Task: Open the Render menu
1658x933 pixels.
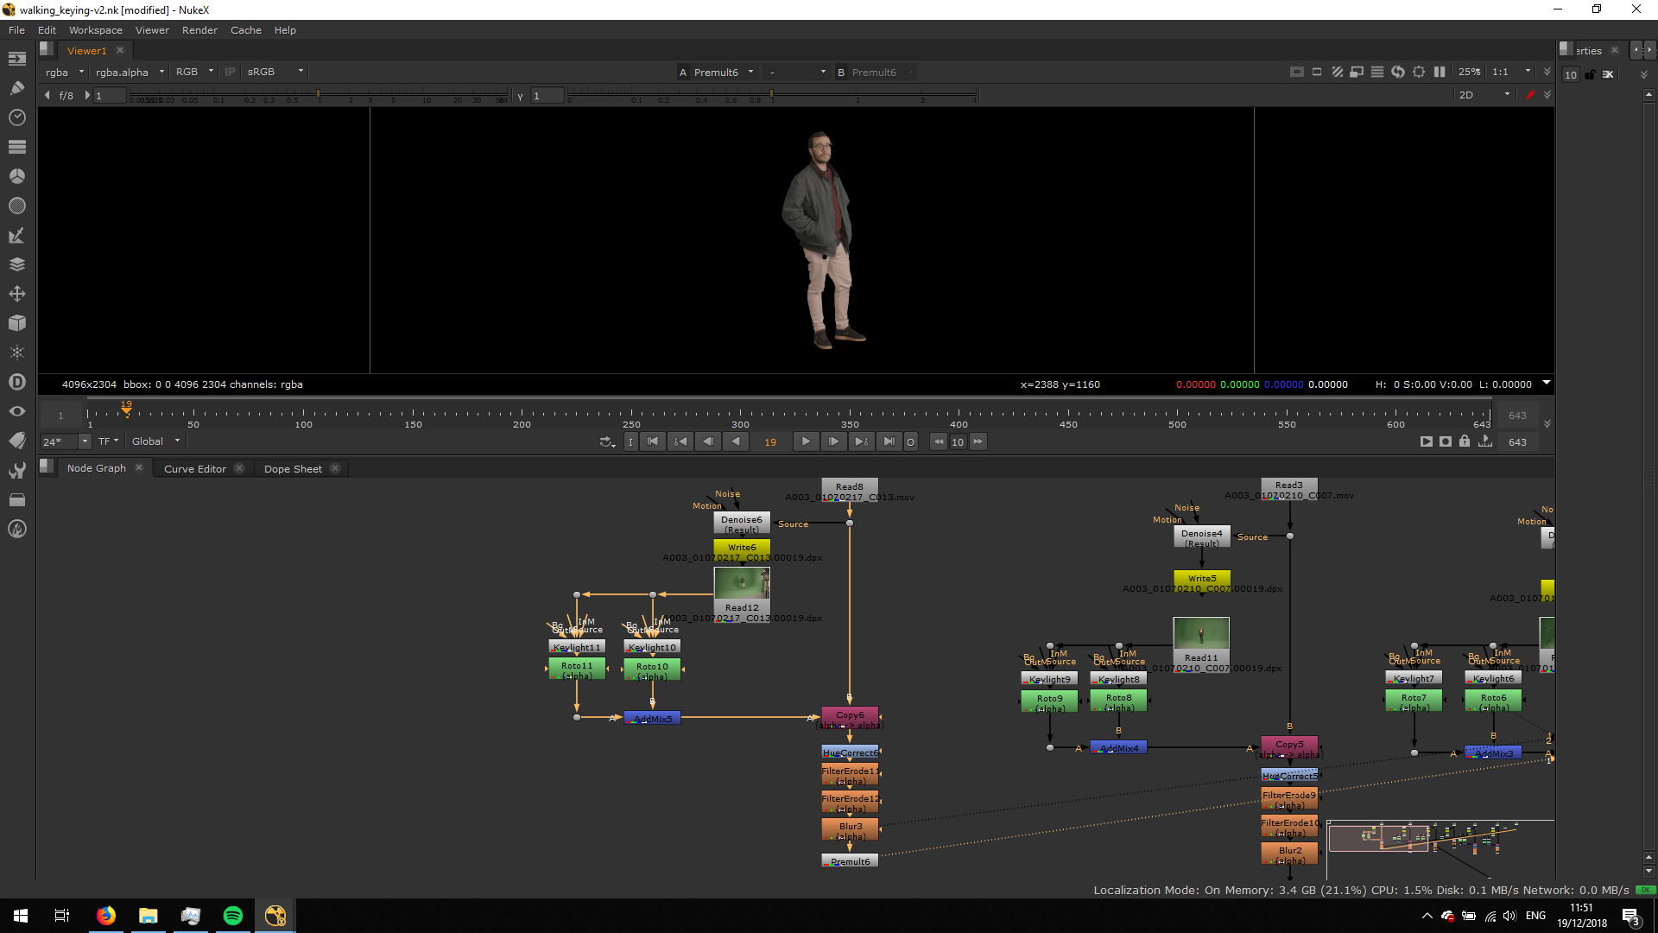Action: point(199,30)
